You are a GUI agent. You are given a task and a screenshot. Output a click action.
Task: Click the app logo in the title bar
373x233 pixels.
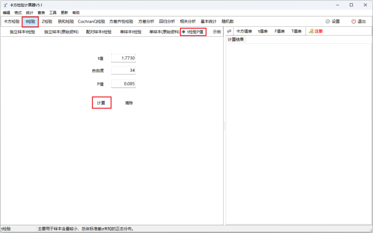click(6, 5)
